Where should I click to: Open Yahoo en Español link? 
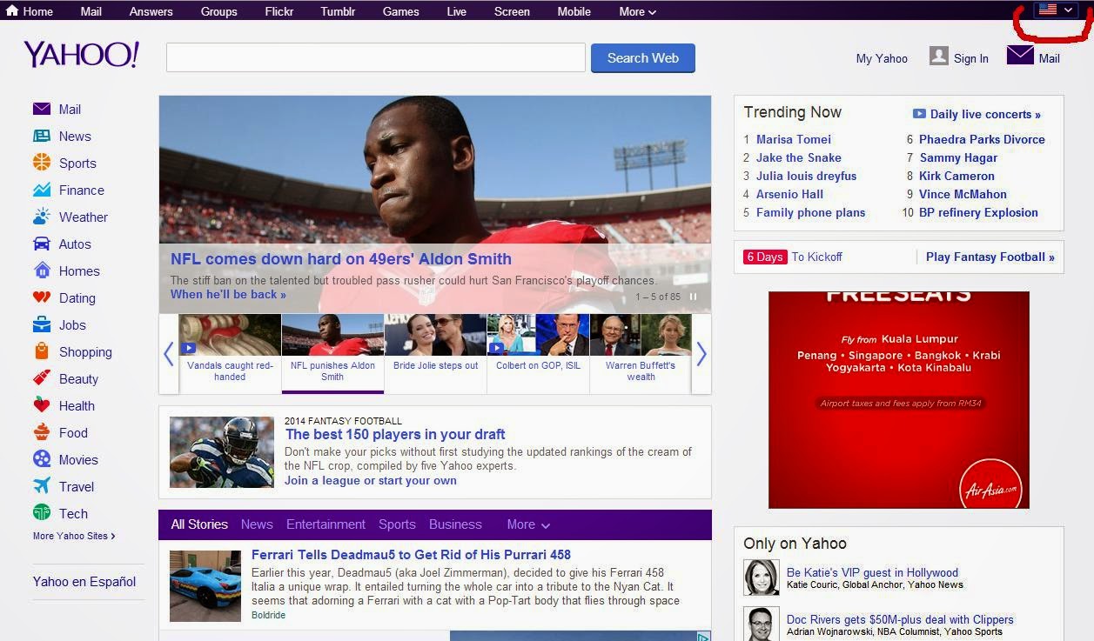(84, 581)
